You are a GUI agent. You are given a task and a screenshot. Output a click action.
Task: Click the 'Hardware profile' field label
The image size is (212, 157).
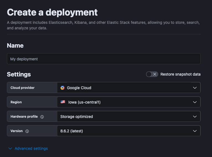click(24, 117)
